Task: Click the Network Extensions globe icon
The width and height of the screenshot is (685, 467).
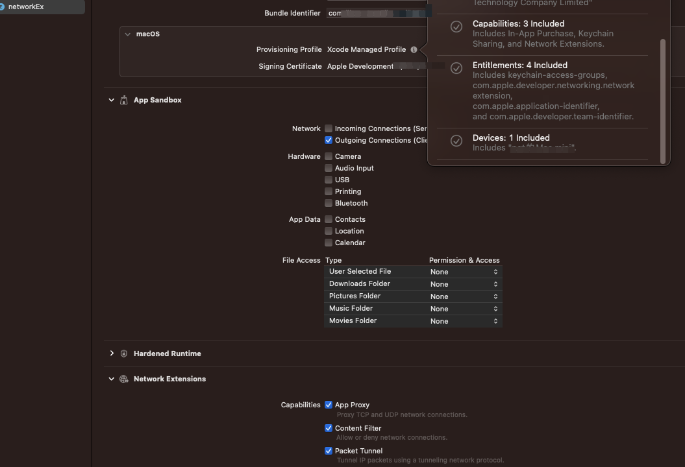Action: 123,379
